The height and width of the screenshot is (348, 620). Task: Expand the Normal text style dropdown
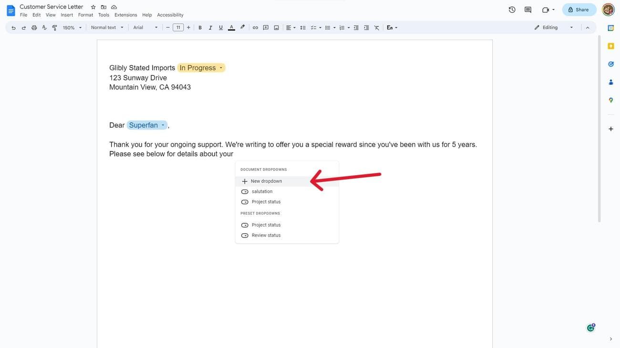tap(107, 28)
